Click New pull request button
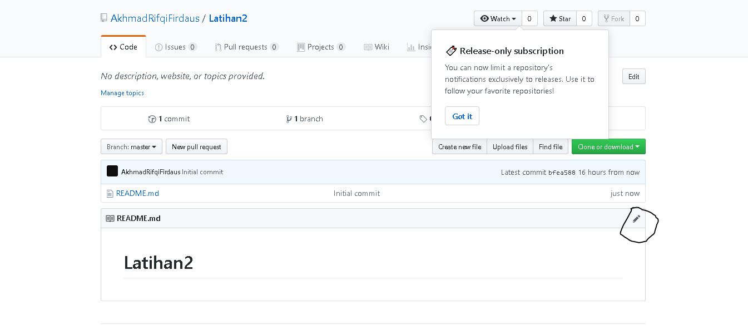Screen dimensions: 748x329 pyautogui.click(x=196, y=147)
